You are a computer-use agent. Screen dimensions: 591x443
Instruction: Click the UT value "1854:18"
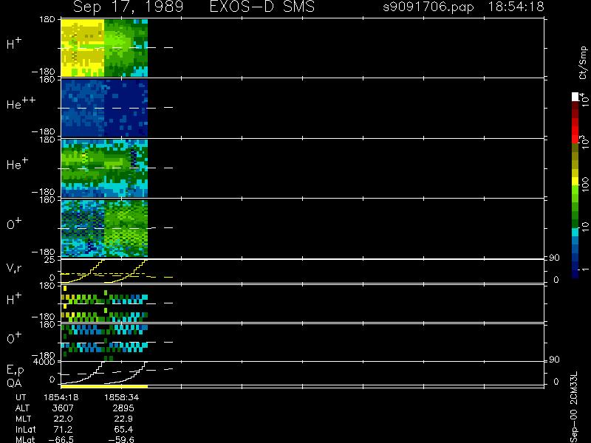point(61,397)
